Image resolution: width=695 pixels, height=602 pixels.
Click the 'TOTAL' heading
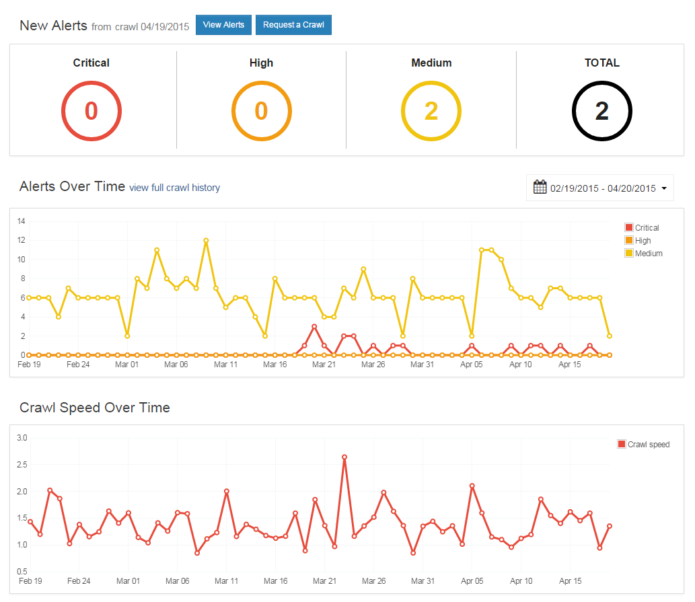[602, 63]
